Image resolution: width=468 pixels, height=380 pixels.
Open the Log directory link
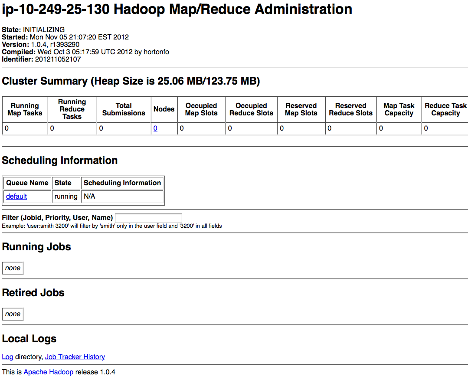pos(7,357)
